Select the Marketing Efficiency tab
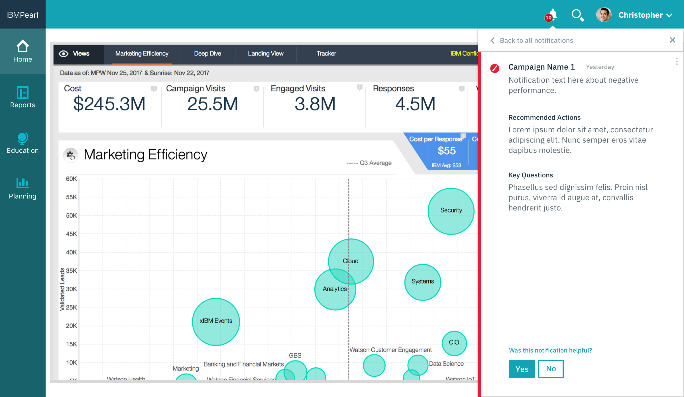Image resolution: width=684 pixels, height=397 pixels. [x=142, y=54]
